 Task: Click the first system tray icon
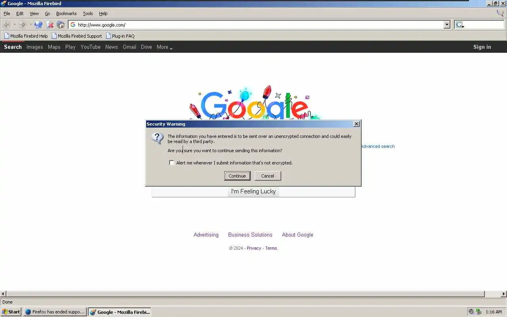click(471, 312)
